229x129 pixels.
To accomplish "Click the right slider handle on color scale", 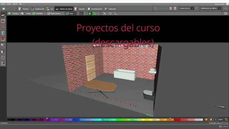I will (x=170, y=118).
